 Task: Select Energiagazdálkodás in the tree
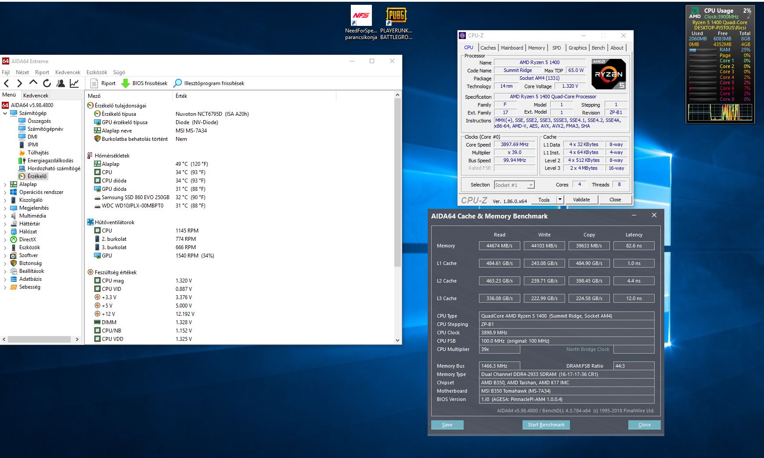coord(46,161)
